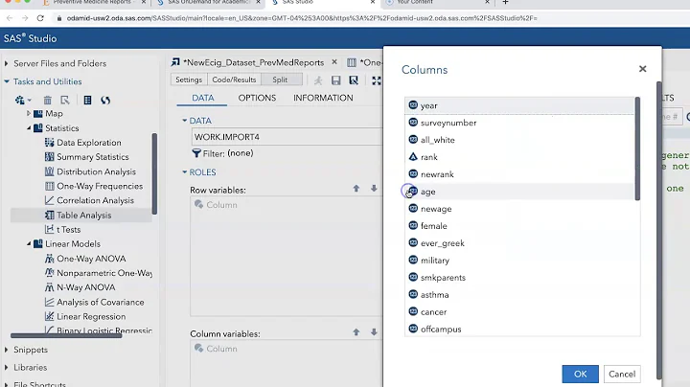Image resolution: width=690 pixels, height=387 pixels.
Task: Click the numeric icon beside all_white
Action: [x=413, y=140]
